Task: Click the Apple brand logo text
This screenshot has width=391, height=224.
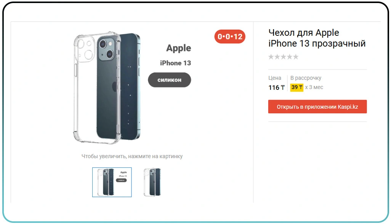Action: click(179, 48)
